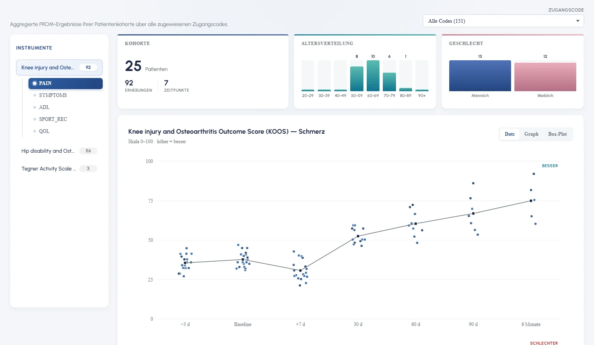Screen dimensions: 594x345
Task: Switch chart view to Dots
Action: point(509,134)
